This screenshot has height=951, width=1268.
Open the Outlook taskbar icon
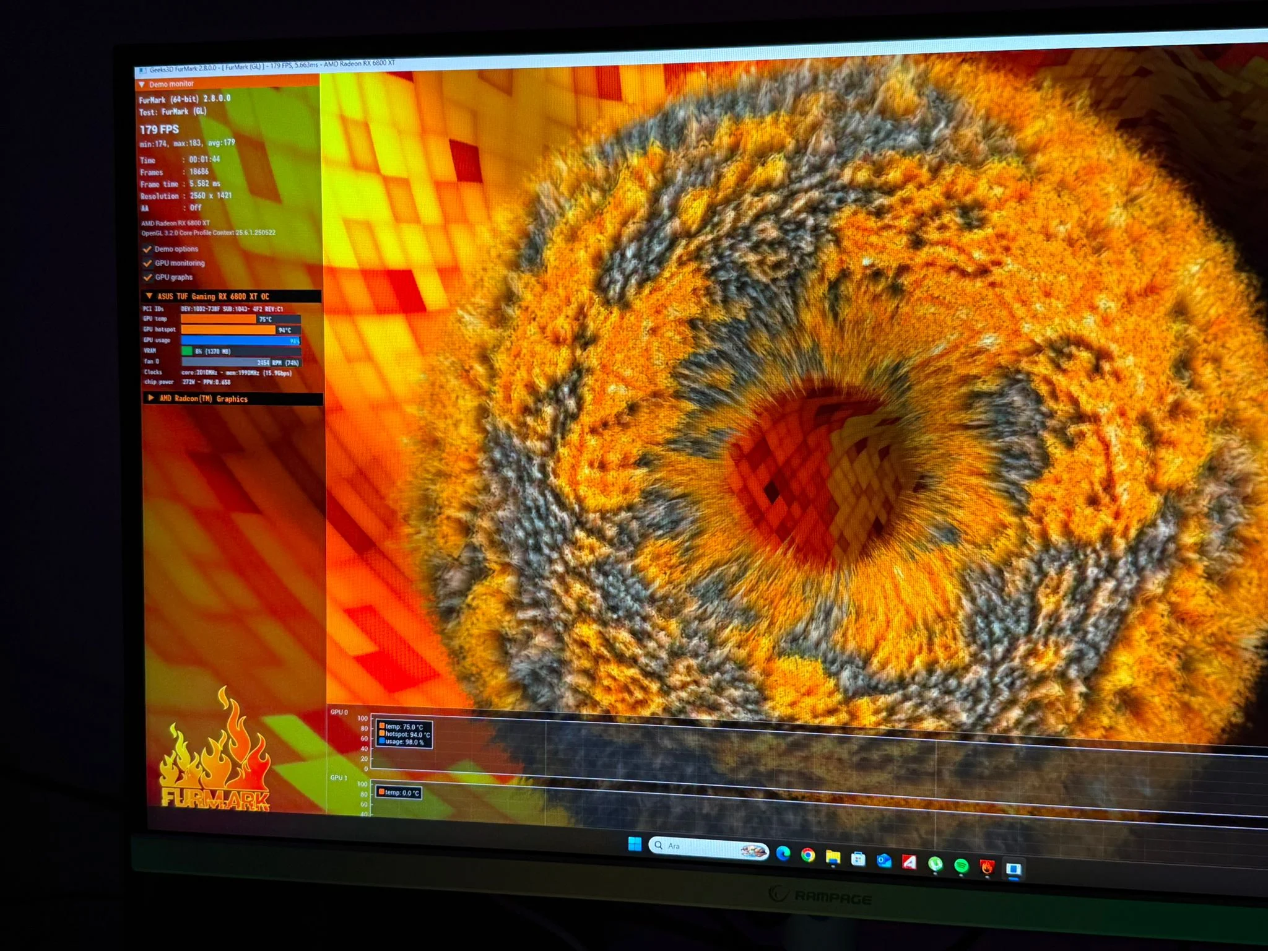pyautogui.click(x=884, y=860)
